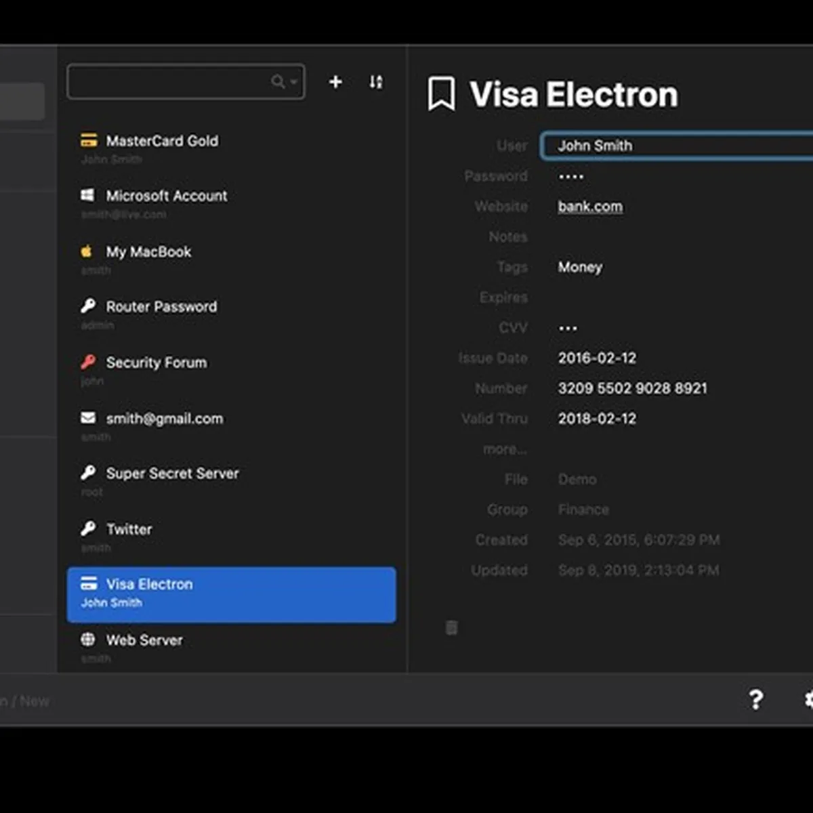Image resolution: width=813 pixels, height=813 pixels.
Task: Click the Expires field label
Action: 503,297
